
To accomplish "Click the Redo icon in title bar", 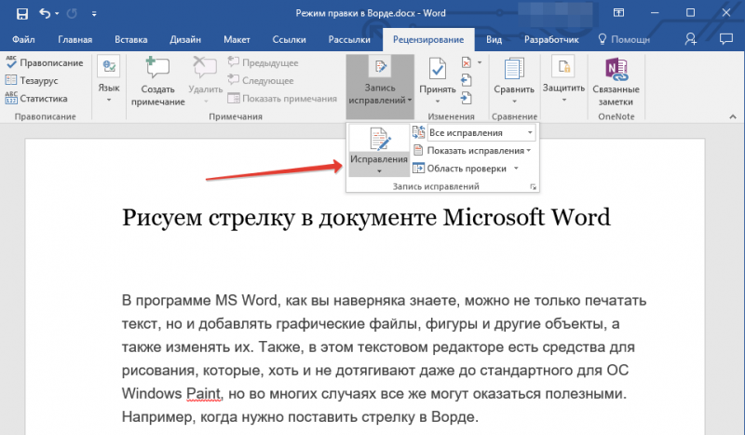I will pos(72,14).
